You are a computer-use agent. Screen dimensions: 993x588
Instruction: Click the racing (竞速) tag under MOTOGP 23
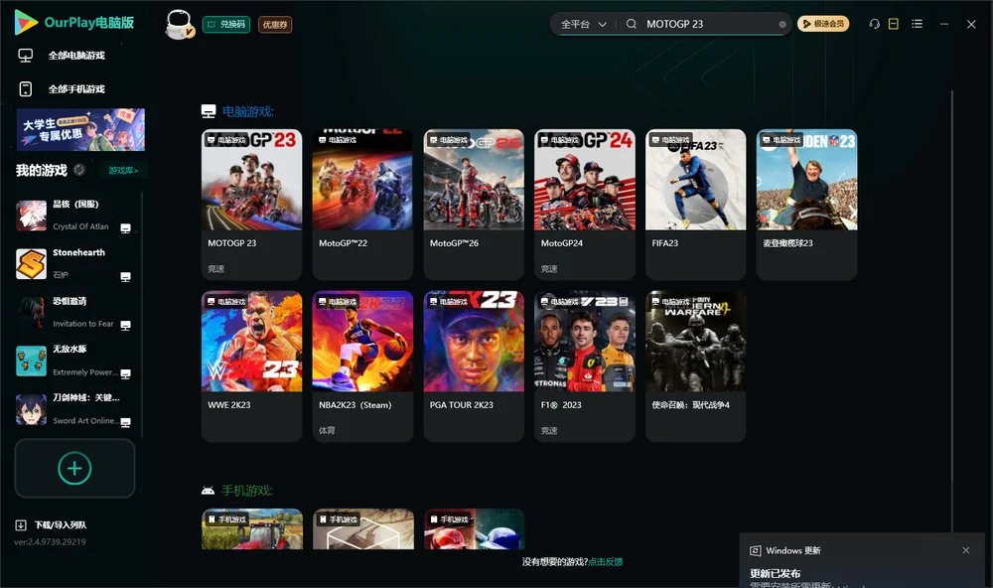[215, 268]
